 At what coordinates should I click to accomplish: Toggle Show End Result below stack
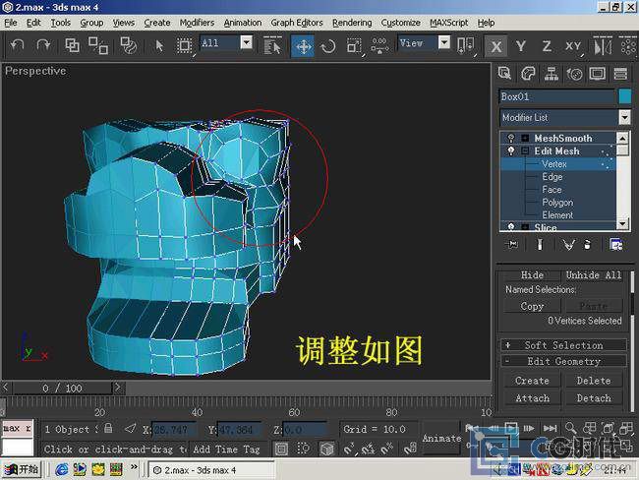(x=540, y=244)
